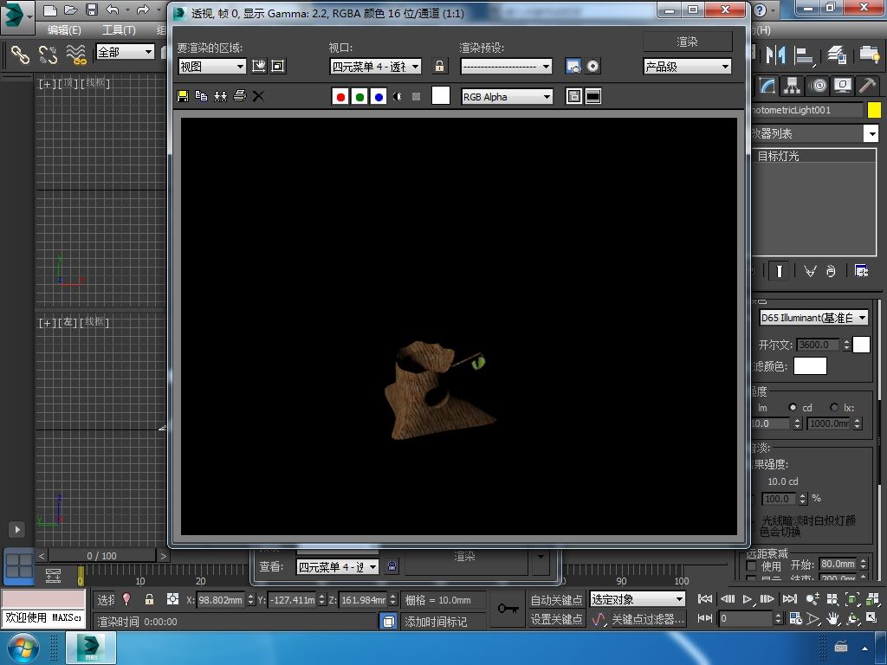Viewport: 887px width, 665px height.
Task: Save the rendered image with disk icon
Action: 183,96
